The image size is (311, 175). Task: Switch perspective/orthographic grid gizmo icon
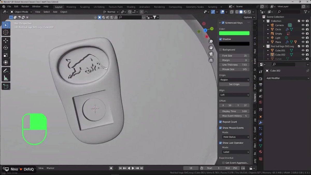point(211,60)
